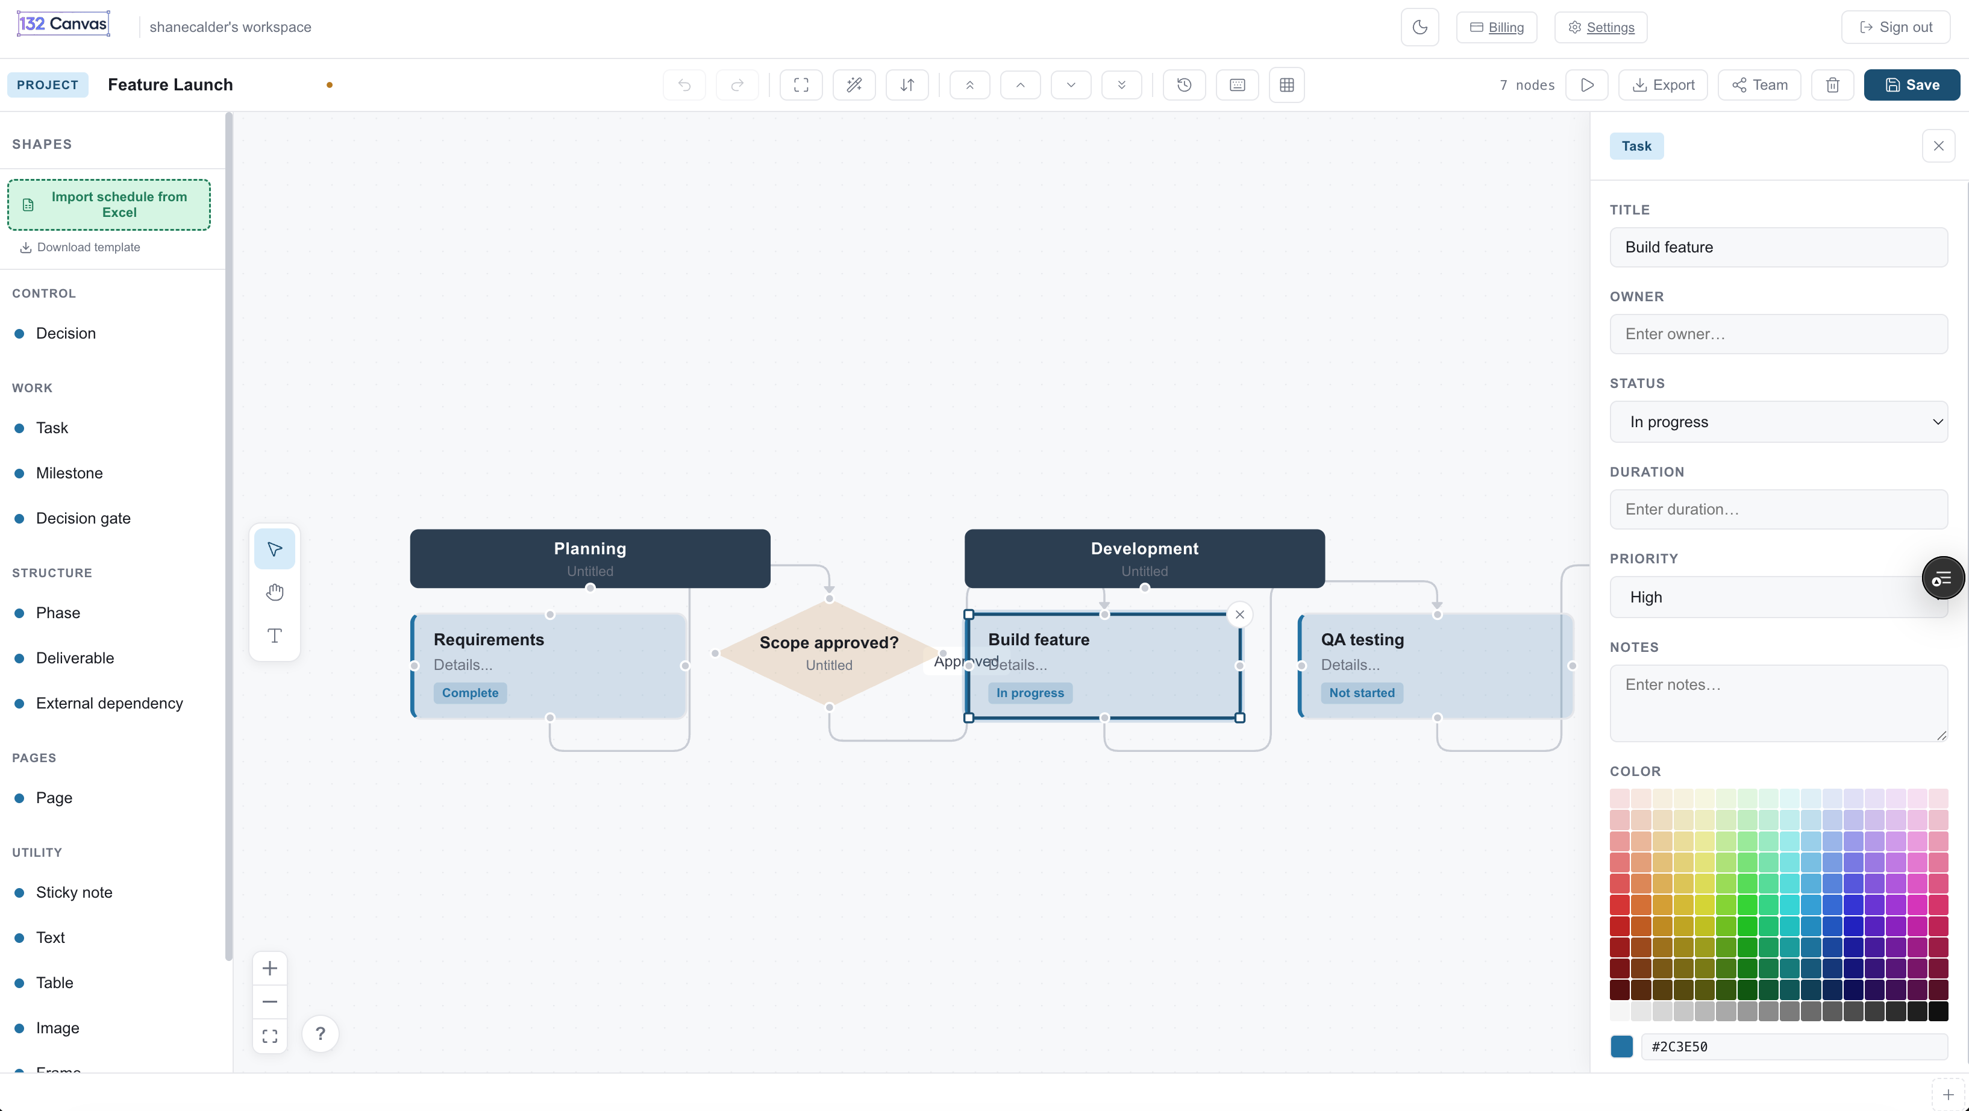The height and width of the screenshot is (1111, 1969).
Task: Click the redo arrow icon
Action: pos(737,85)
